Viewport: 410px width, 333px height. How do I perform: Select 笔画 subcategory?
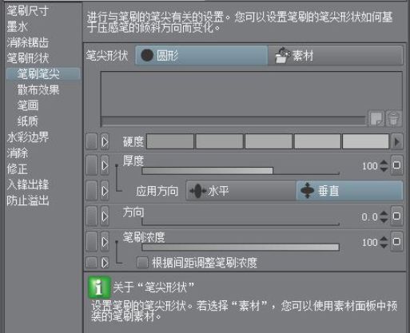28,105
